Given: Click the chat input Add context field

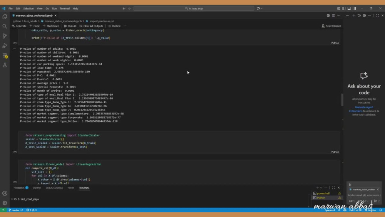Looking at the screenshot, I should click(364, 195).
